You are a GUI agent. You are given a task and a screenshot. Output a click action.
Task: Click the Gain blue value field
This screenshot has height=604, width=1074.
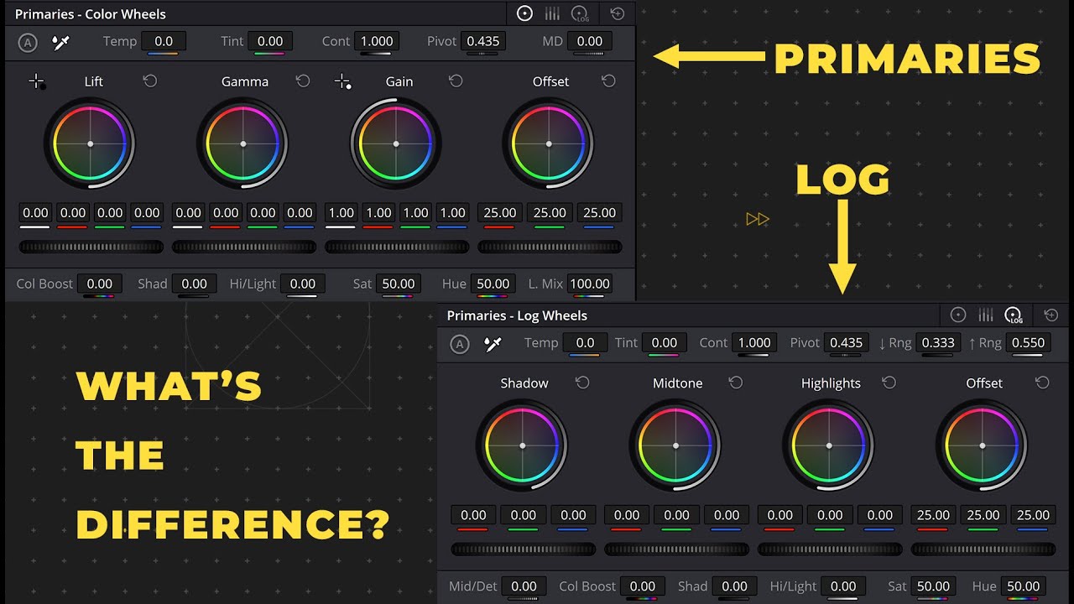453,213
